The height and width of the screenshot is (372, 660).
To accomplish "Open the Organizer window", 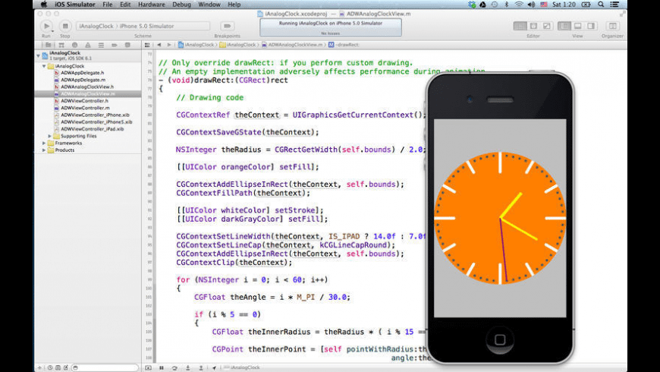I will [x=612, y=26].
